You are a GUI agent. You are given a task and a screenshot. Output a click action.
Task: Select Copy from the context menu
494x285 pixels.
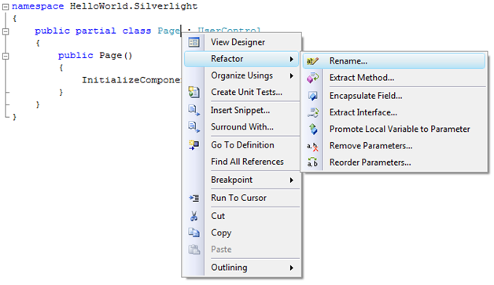(241, 232)
